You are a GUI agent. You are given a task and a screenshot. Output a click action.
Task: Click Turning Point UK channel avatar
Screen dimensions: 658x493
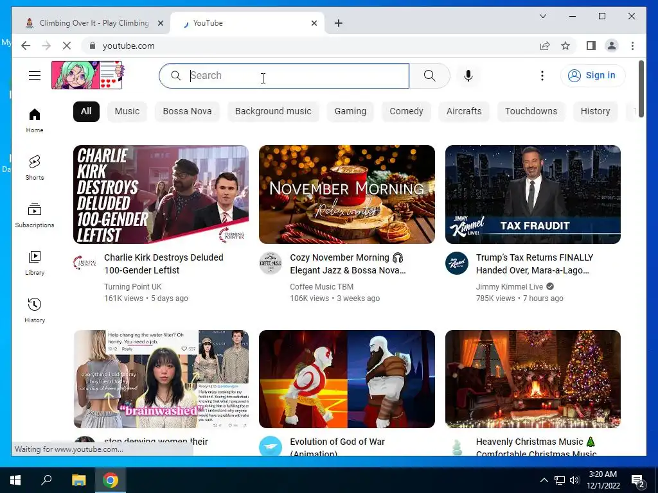point(84,263)
